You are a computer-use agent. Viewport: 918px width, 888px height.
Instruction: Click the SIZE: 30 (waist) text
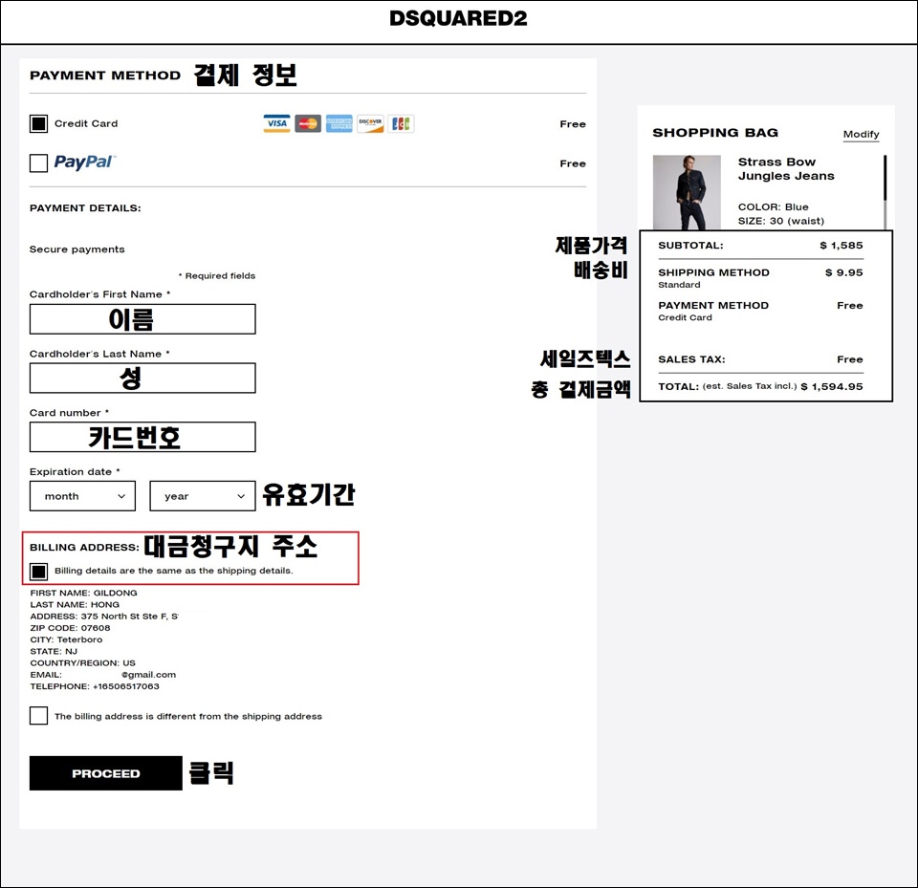pos(781,221)
